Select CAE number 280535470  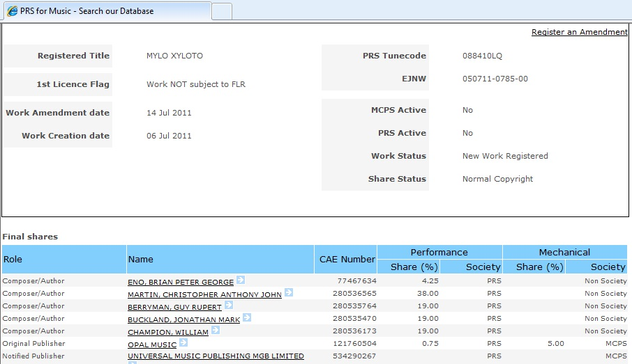(354, 318)
